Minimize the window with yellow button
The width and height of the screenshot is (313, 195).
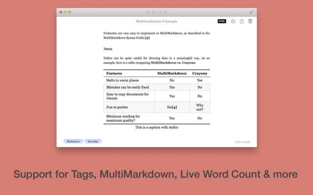(x=65, y=12)
